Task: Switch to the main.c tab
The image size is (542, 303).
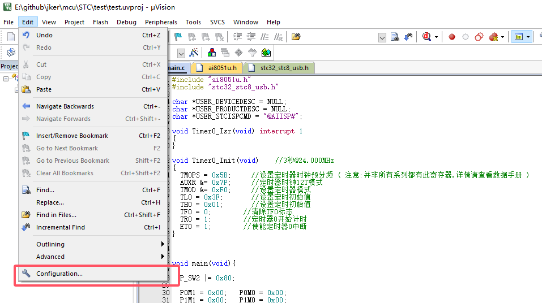Action: pos(179,68)
